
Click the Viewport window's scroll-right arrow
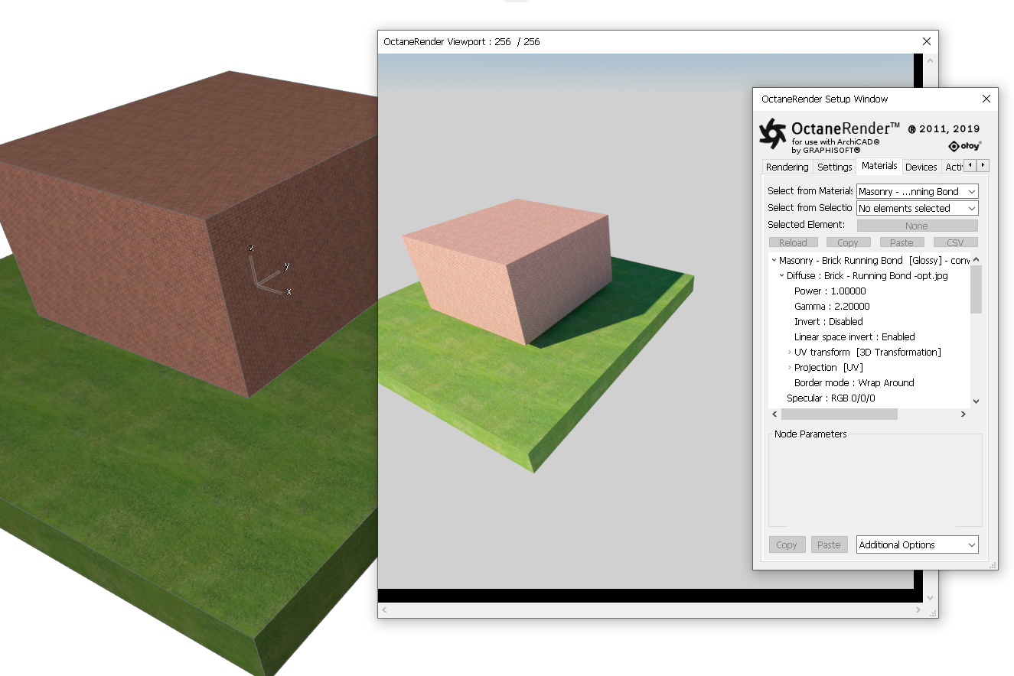(x=919, y=610)
